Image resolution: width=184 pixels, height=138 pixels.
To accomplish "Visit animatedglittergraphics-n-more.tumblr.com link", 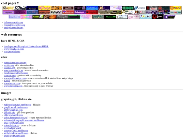I will pyautogui.click(x=24, y=120).
